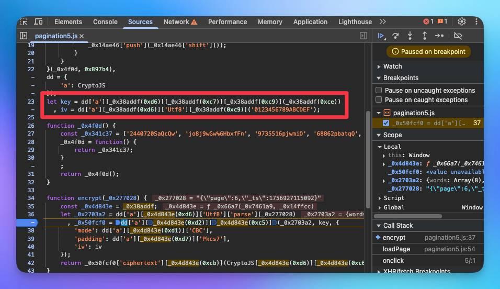Screen dimensions: 500x289
Task: Click the code editor vertical scrollbar
Action: (368, 159)
